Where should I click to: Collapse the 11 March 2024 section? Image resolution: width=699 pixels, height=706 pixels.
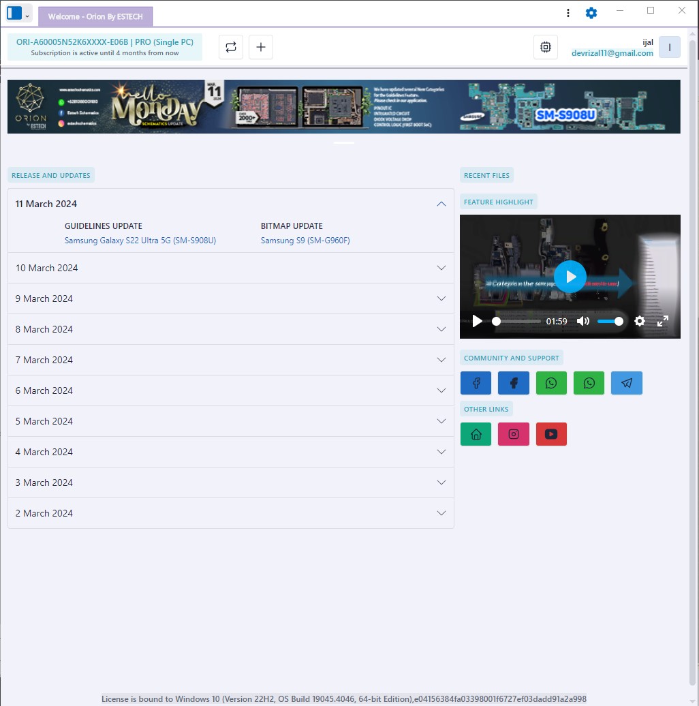(441, 204)
